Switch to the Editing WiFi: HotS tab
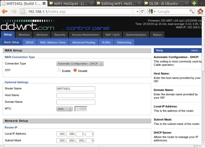Image resolution: width=205 pixels, height=148 pixels. tap(119, 3)
